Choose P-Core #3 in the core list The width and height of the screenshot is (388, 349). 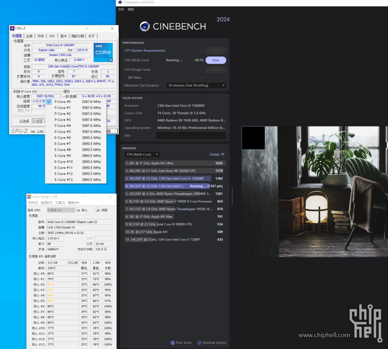click(x=76, y=119)
